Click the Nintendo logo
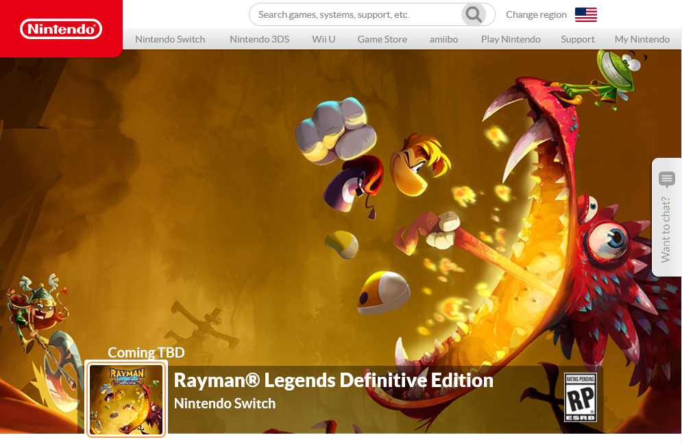Viewport: 682px width, 444px height. pyautogui.click(x=61, y=29)
